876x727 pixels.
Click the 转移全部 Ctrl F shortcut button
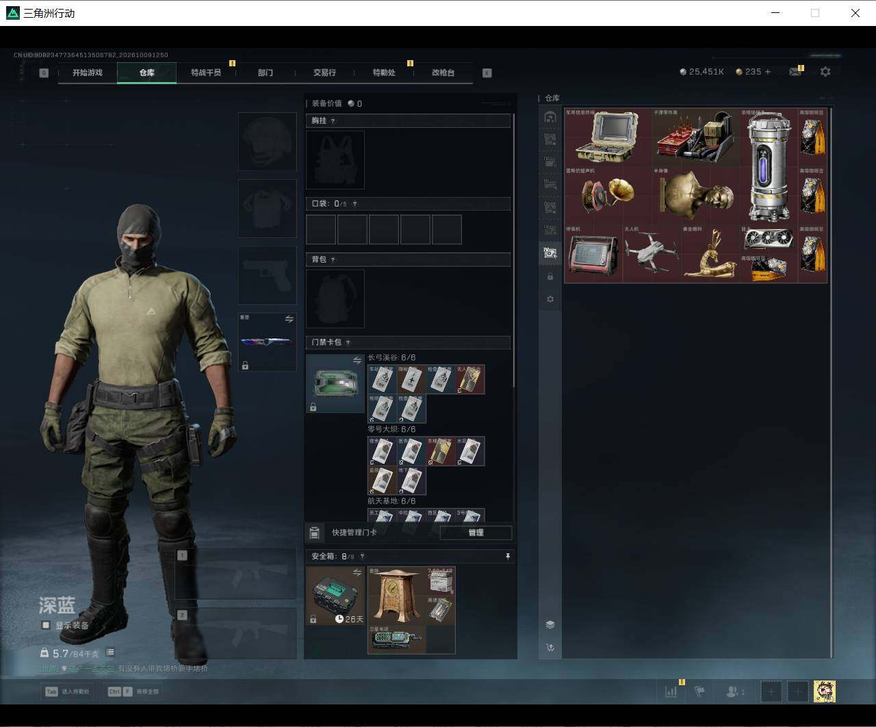(x=133, y=691)
